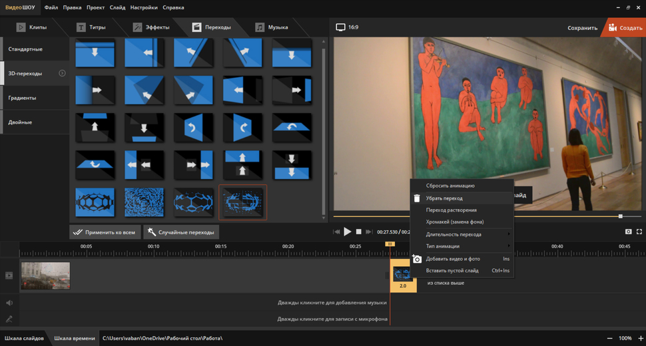Select the Двойные category
This screenshot has width=646, height=346.
(x=35, y=122)
